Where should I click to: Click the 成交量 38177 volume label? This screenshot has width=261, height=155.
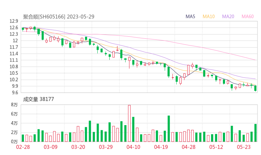[38, 99]
